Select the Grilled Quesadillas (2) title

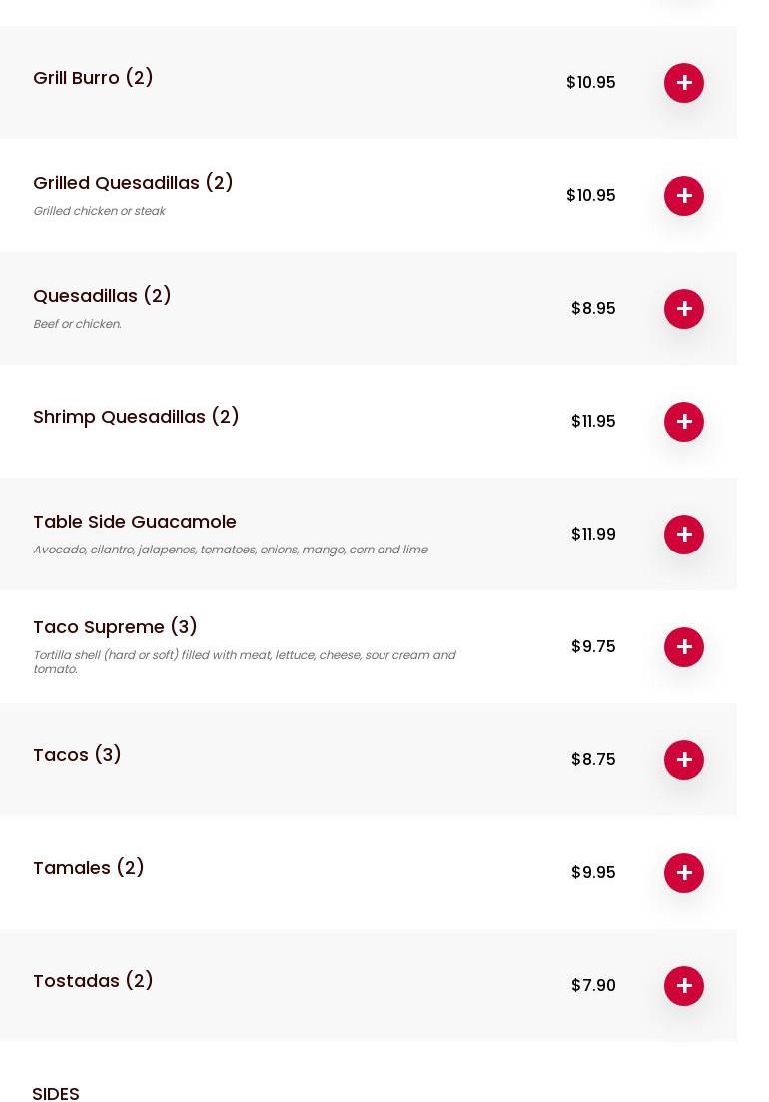pos(133,183)
